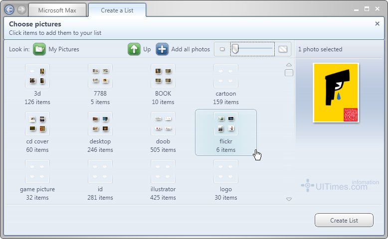This screenshot has width=388, height=239.
Task: Click the '281 items' text under id
Action: click(x=100, y=198)
